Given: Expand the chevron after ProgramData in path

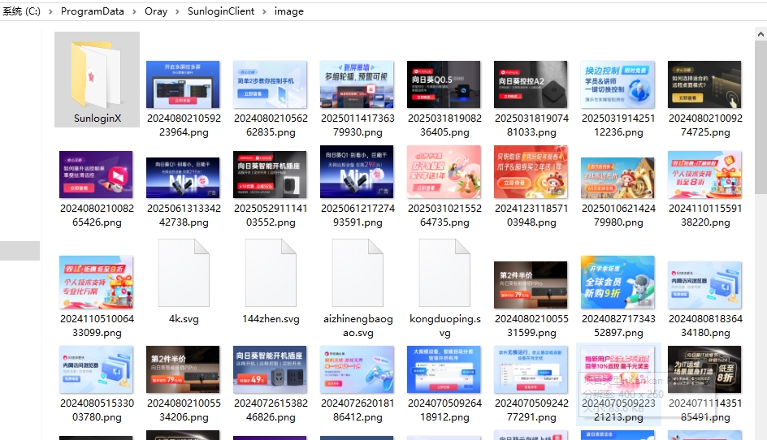Looking at the screenshot, I should (x=135, y=11).
